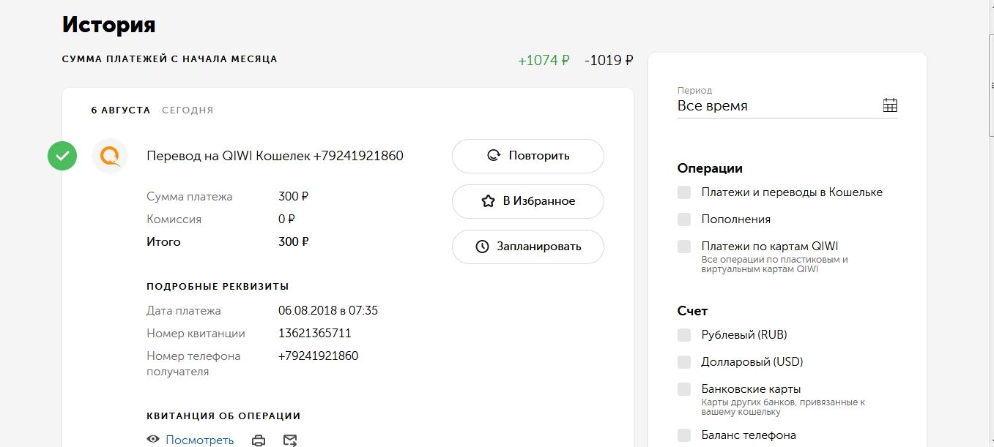Screen dimensions: 994x447
Task: Click the eye icon beside Посмотреть
Action: coord(153,440)
